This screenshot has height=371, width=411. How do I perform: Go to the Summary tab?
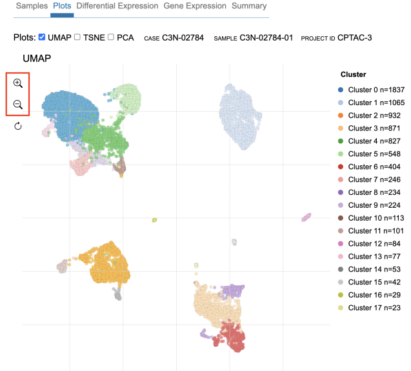[249, 6]
